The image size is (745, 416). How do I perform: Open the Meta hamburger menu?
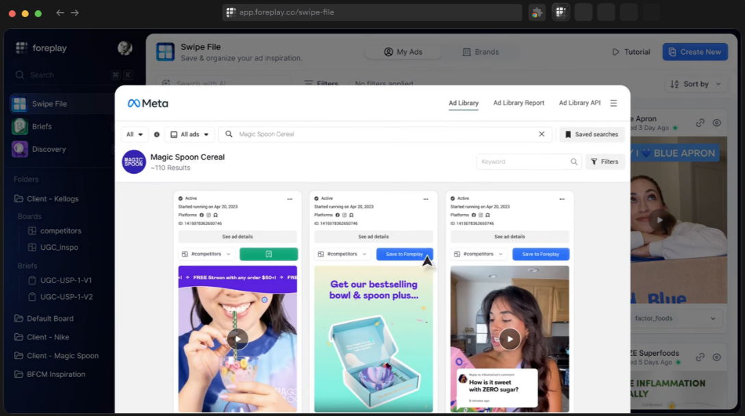(614, 103)
